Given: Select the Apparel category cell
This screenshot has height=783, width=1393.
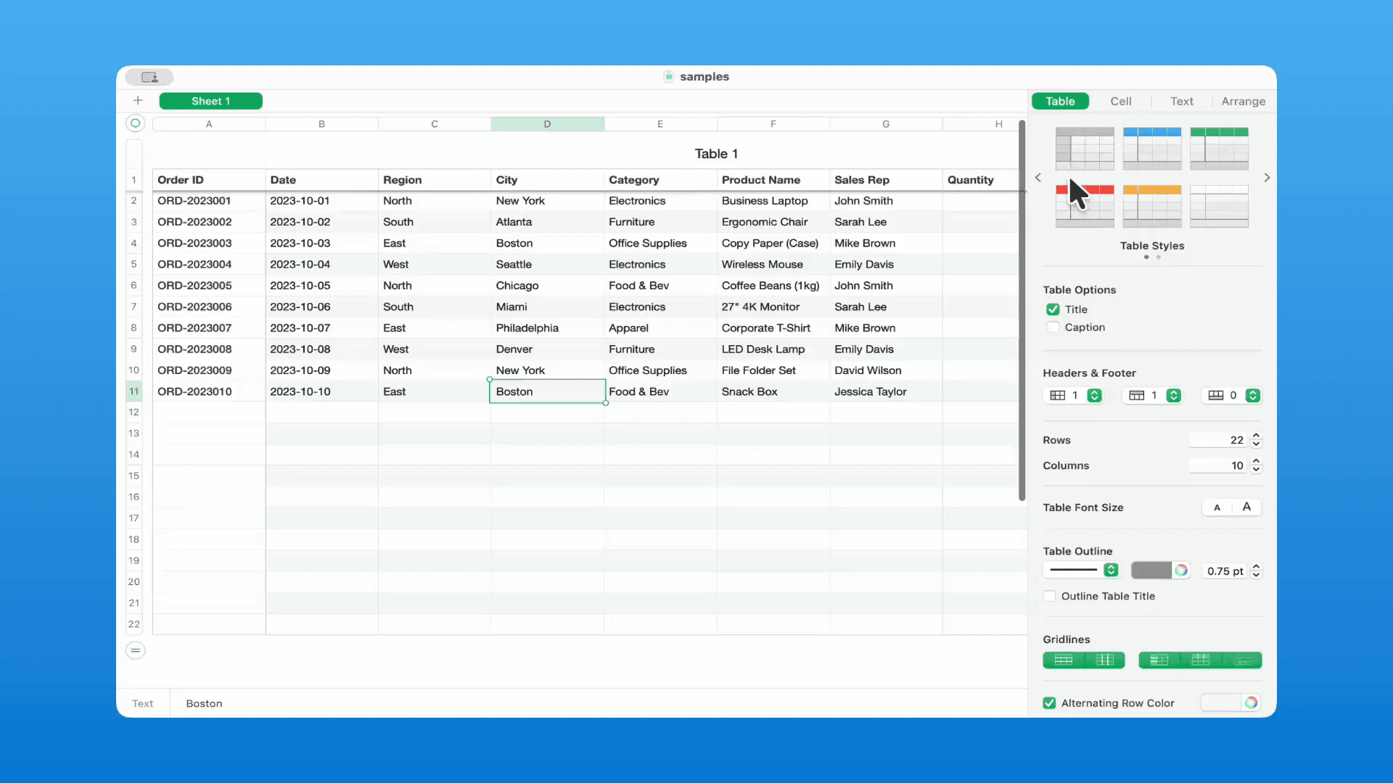Looking at the screenshot, I should [660, 328].
